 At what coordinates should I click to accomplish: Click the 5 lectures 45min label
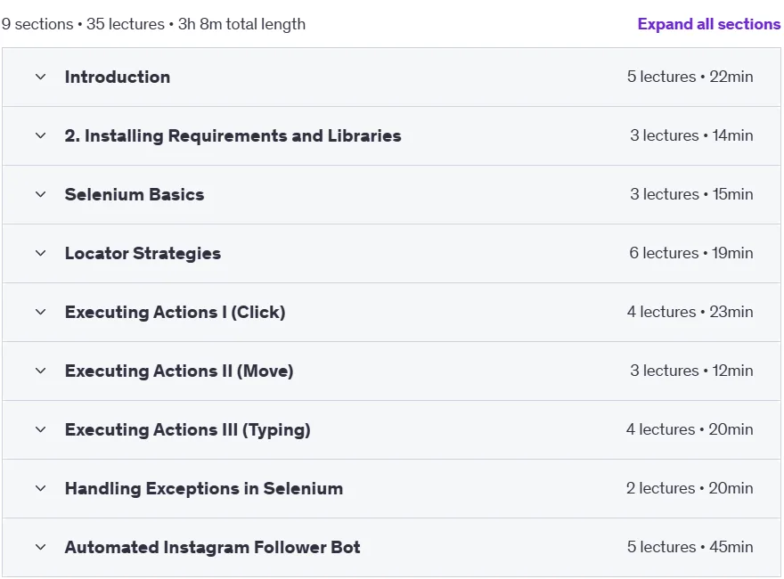tap(690, 547)
